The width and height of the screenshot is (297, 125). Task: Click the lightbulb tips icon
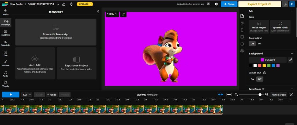click(x=71, y=4)
